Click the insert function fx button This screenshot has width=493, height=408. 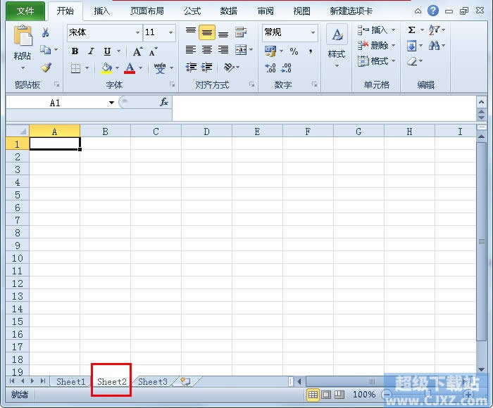pyautogui.click(x=164, y=102)
